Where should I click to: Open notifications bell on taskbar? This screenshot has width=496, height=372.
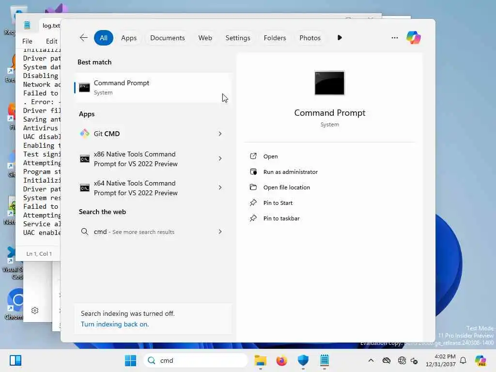click(463, 360)
